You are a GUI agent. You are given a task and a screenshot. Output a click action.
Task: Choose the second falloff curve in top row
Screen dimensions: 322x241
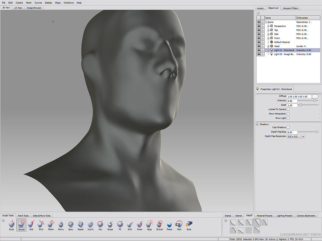coord(241,222)
